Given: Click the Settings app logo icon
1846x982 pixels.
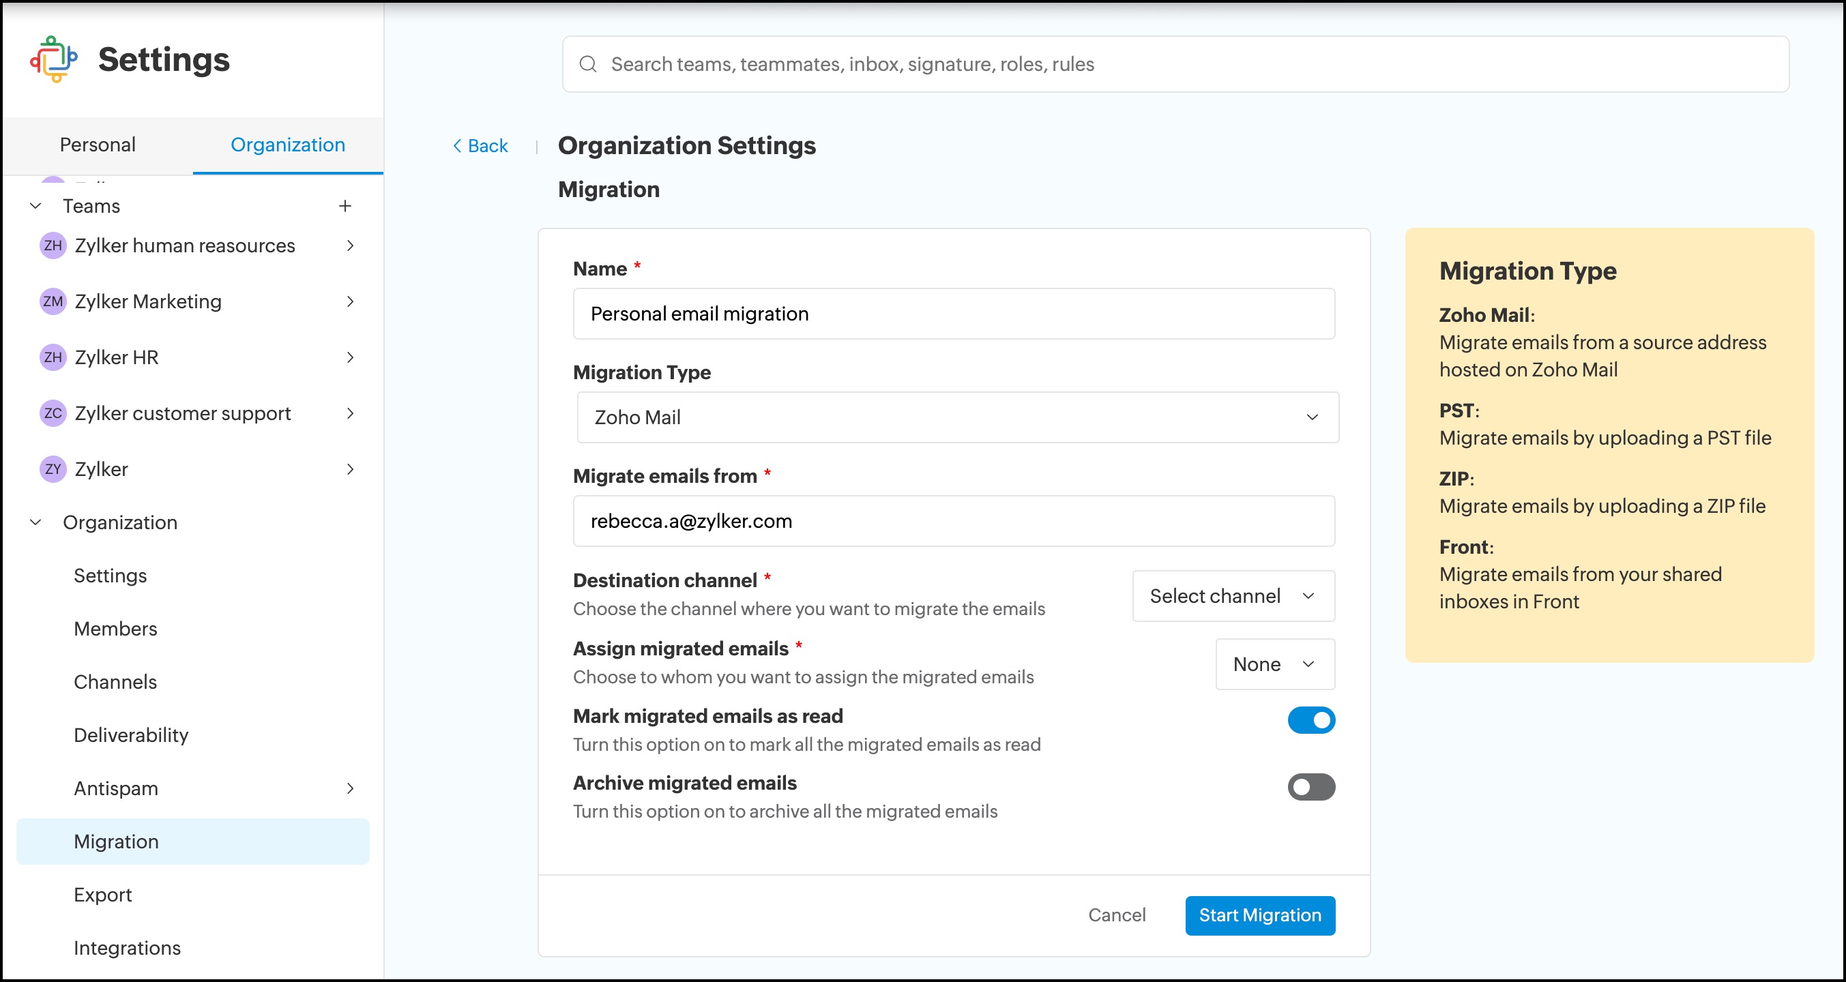Looking at the screenshot, I should (x=54, y=59).
